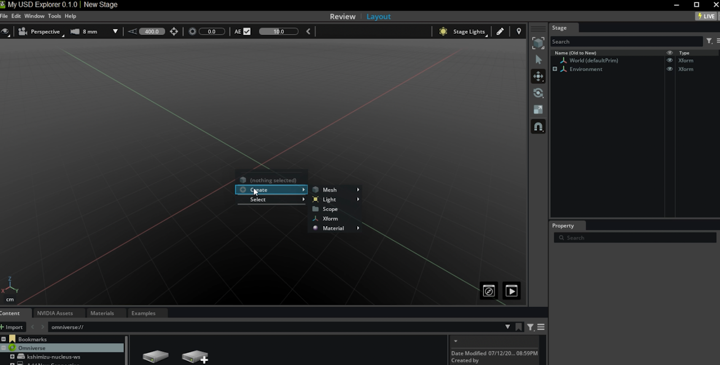This screenshot has height=365, width=720.
Task: Switch to the Review mode
Action: [342, 17]
